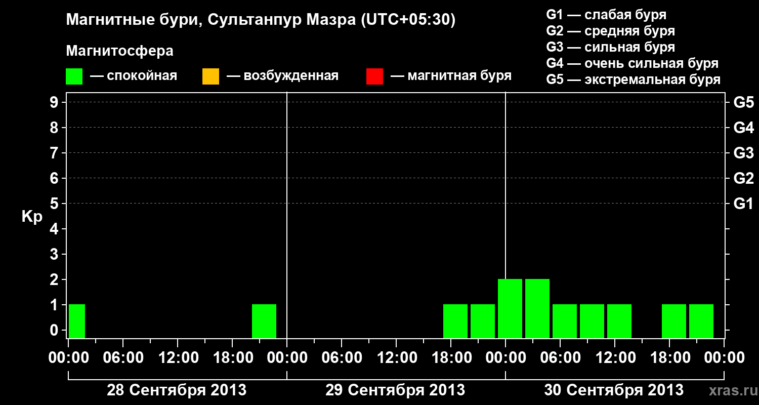Click the 06:00 time label under 29 Сентября
The width and height of the screenshot is (759, 405).
[342, 358]
